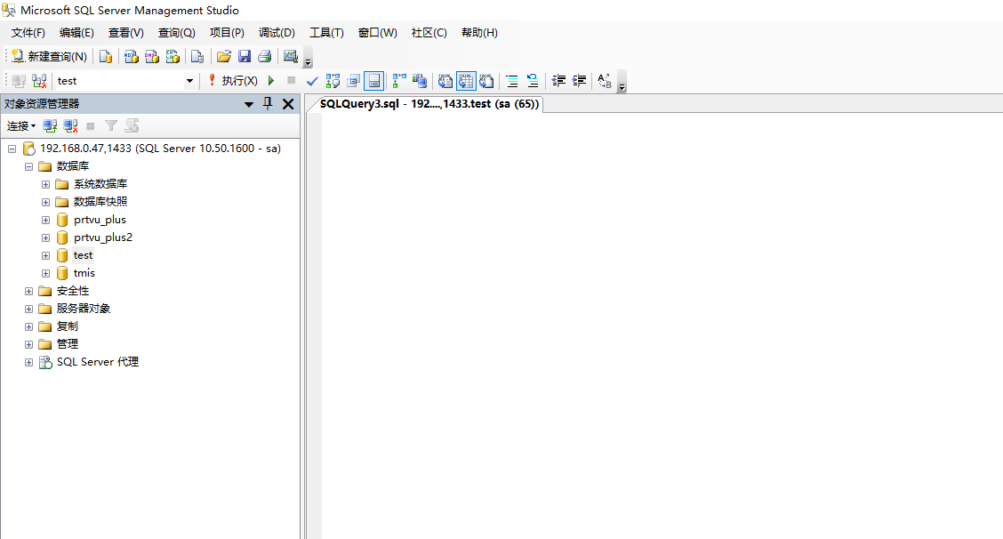Switch to Results to Text mode
Screen dimensions: 1003x539
pyautogui.click(x=445, y=81)
